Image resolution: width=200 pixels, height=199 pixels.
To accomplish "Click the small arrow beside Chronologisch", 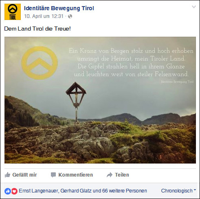I will click(x=195, y=190).
